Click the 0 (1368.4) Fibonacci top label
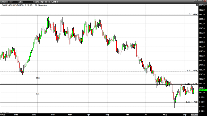207x116 pixels. point(193,14)
